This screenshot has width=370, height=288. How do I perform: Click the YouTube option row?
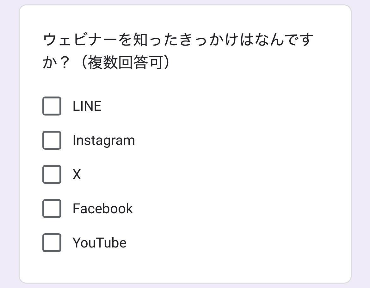pos(89,243)
